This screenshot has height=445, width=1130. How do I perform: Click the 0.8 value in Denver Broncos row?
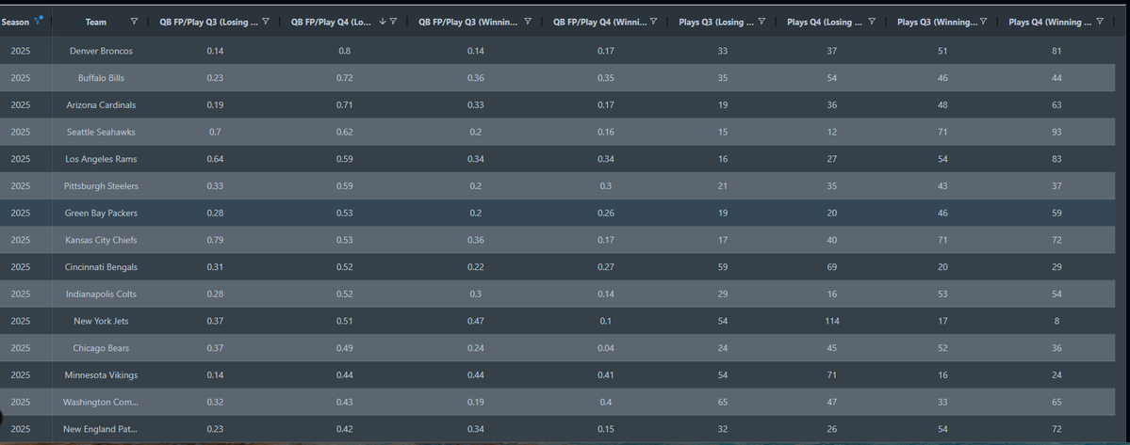[343, 51]
